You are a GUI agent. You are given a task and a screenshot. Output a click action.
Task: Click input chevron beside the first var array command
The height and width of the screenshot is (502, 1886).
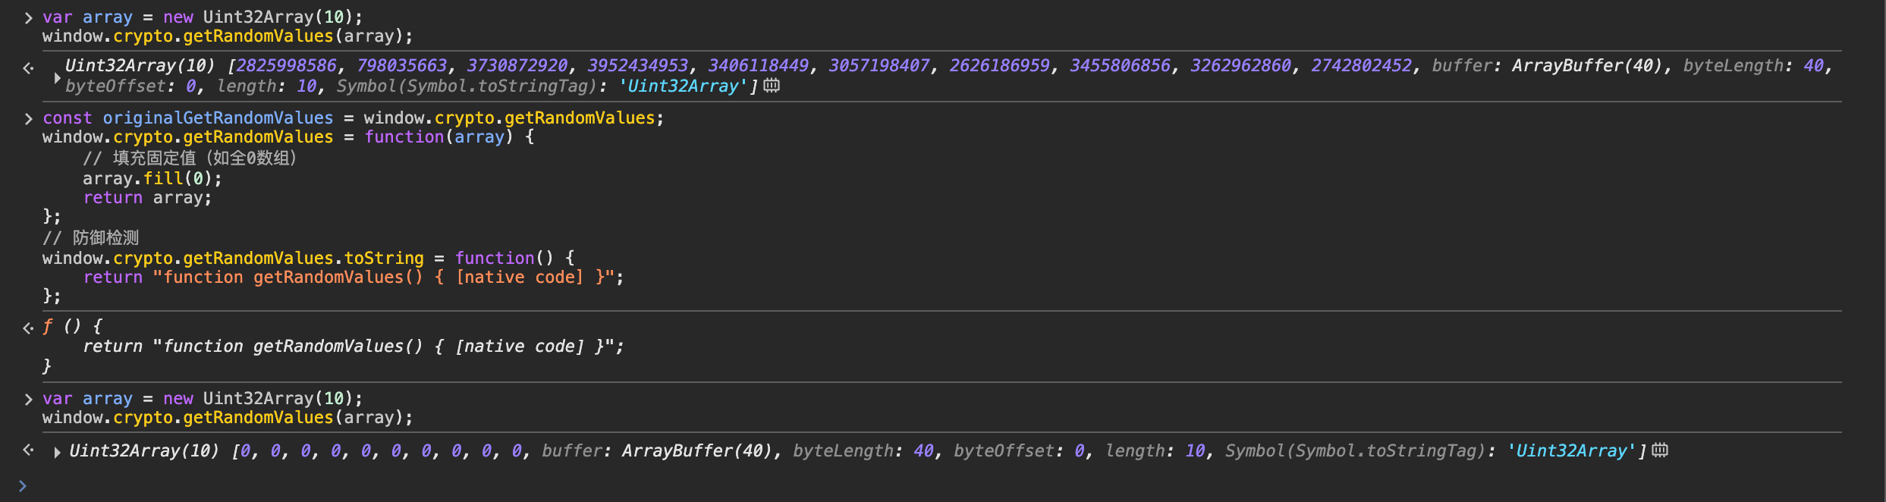[28, 17]
